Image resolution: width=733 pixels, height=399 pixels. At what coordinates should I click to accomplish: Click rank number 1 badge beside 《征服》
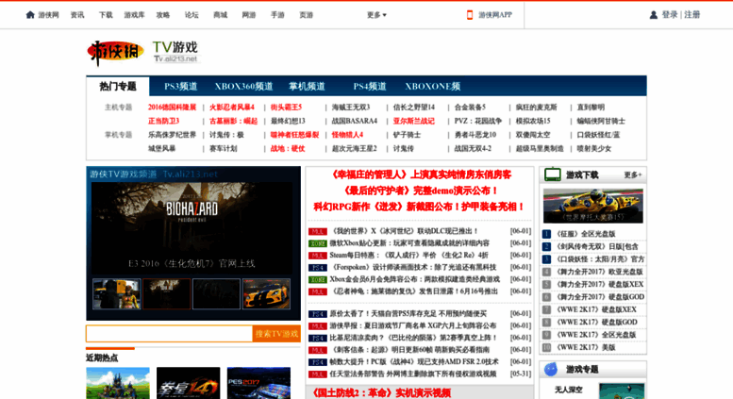[x=546, y=234]
